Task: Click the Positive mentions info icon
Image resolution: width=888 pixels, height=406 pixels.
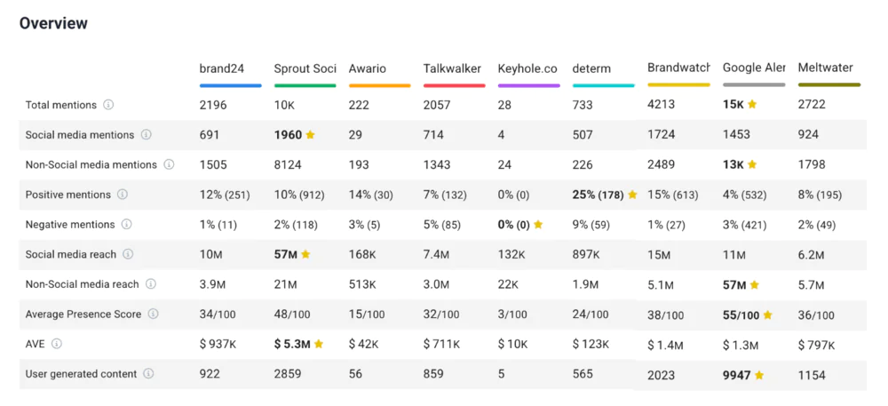Action: tap(123, 195)
